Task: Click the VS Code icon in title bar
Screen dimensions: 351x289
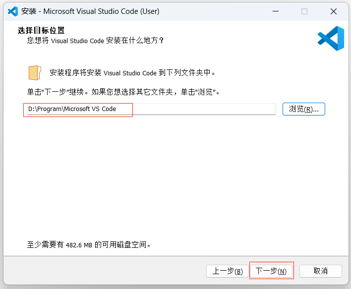Action: click(x=13, y=11)
